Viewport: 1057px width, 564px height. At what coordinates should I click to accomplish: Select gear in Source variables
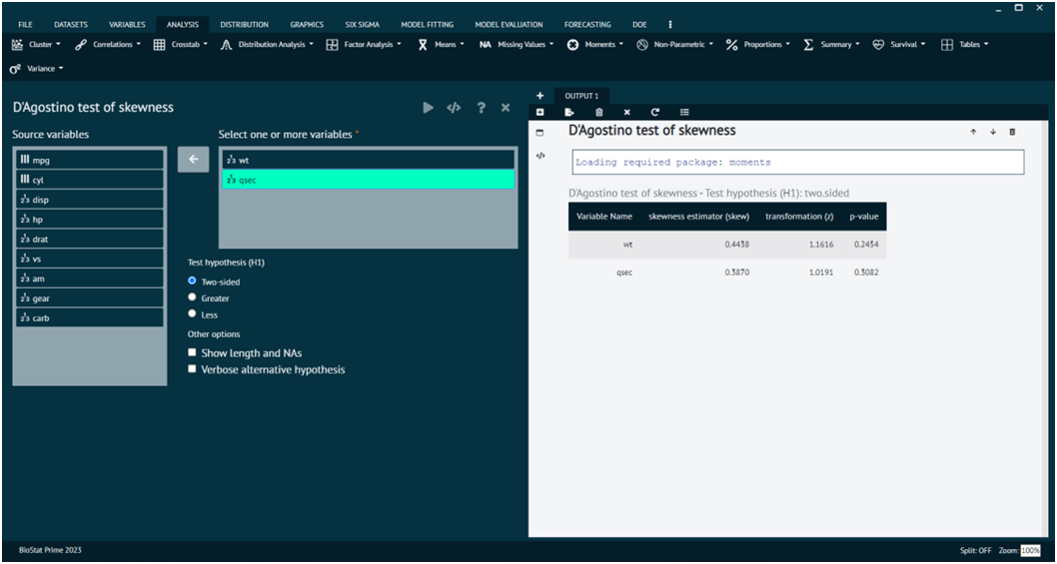(90, 297)
